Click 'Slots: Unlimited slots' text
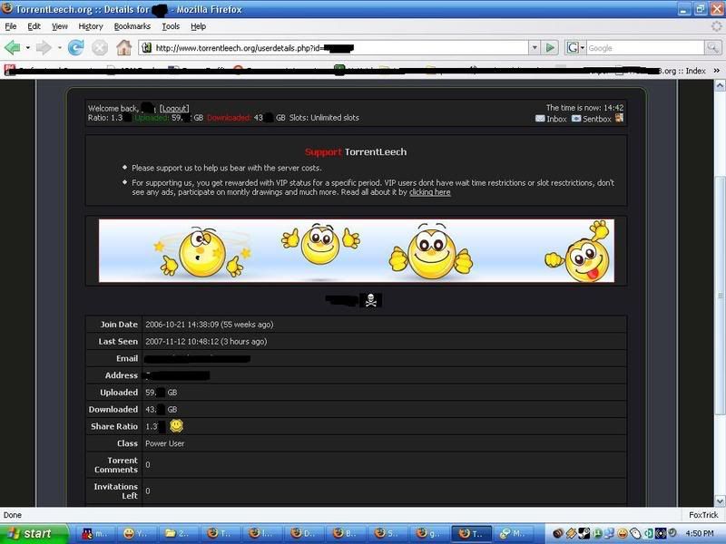 [324, 118]
